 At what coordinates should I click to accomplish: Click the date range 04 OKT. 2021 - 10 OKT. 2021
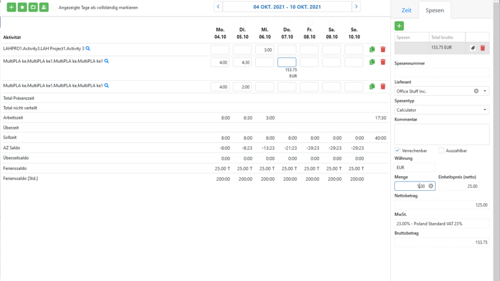pos(287,7)
